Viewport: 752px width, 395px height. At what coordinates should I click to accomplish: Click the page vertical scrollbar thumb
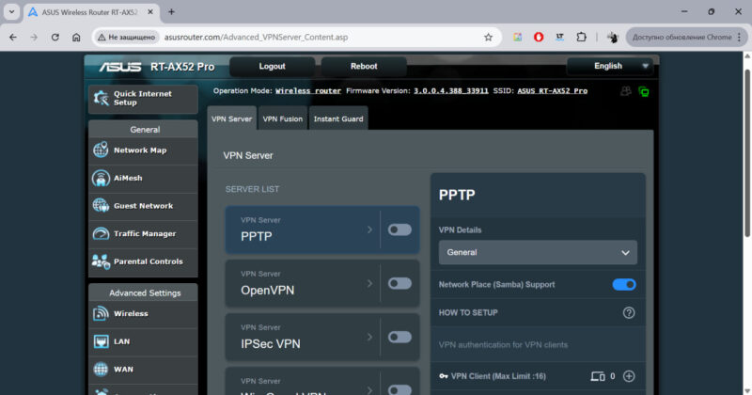[x=746, y=152]
